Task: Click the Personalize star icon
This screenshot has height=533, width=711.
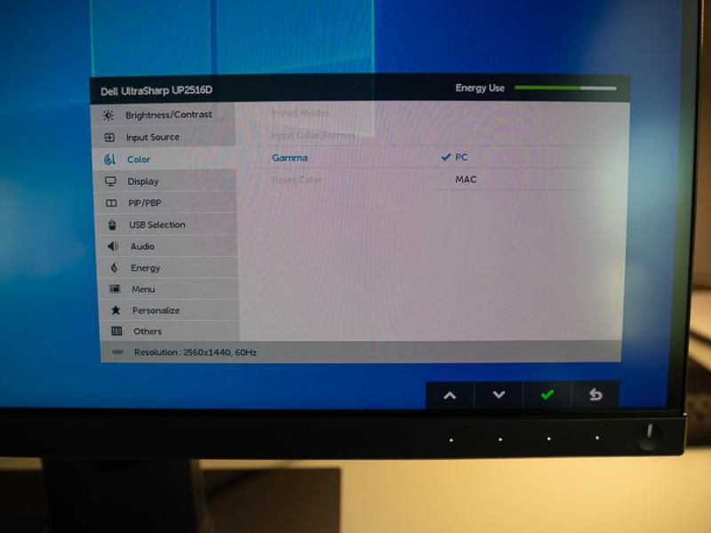Action: 116,310
